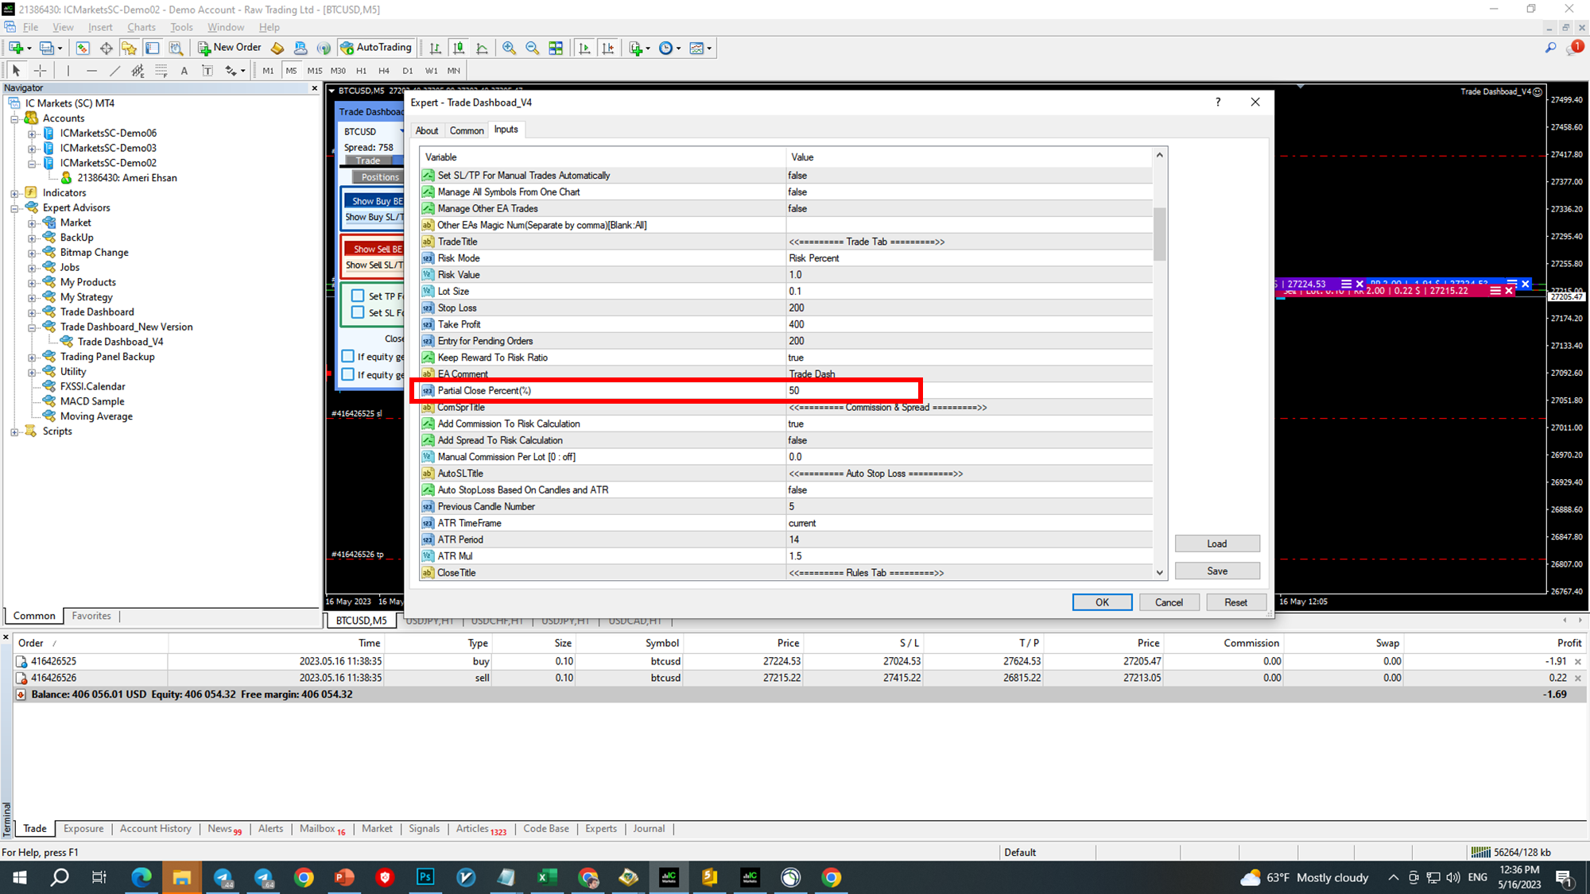Click the Zoom In magnifier icon
Image resolution: width=1590 pixels, height=894 pixels.
(509, 48)
